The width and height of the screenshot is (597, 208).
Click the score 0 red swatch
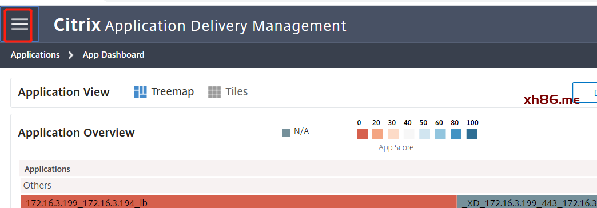363,134
